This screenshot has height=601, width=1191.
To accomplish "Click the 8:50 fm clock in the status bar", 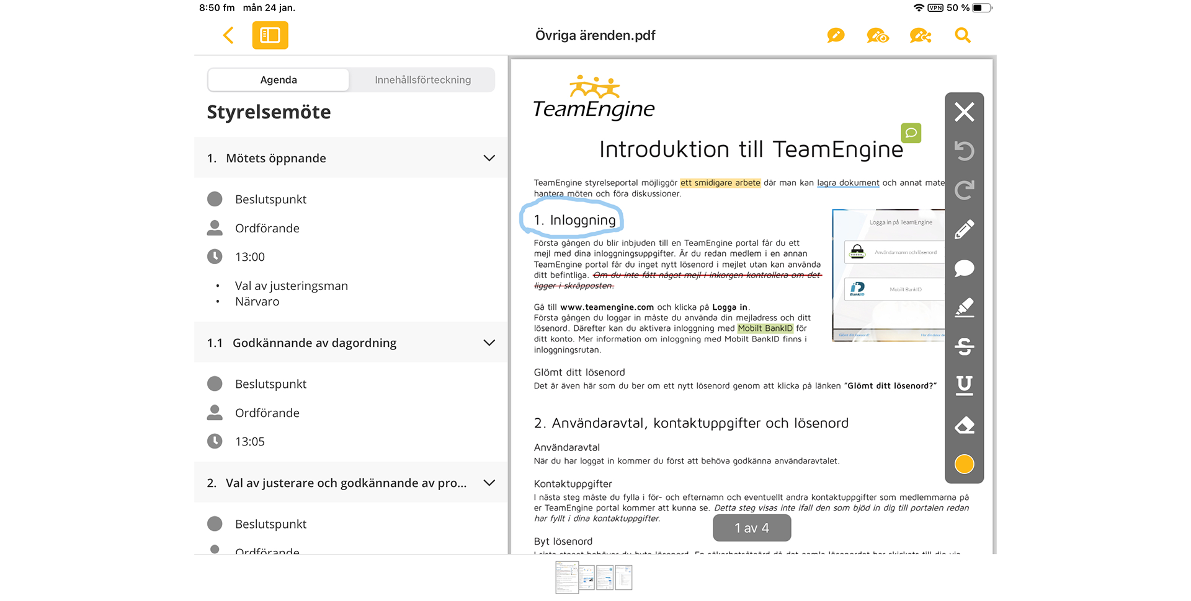I will 217,8.
